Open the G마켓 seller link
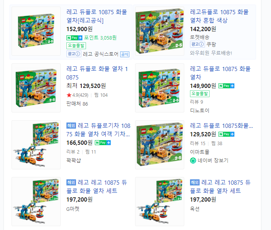This screenshot has height=230, width=271. tap(73, 209)
